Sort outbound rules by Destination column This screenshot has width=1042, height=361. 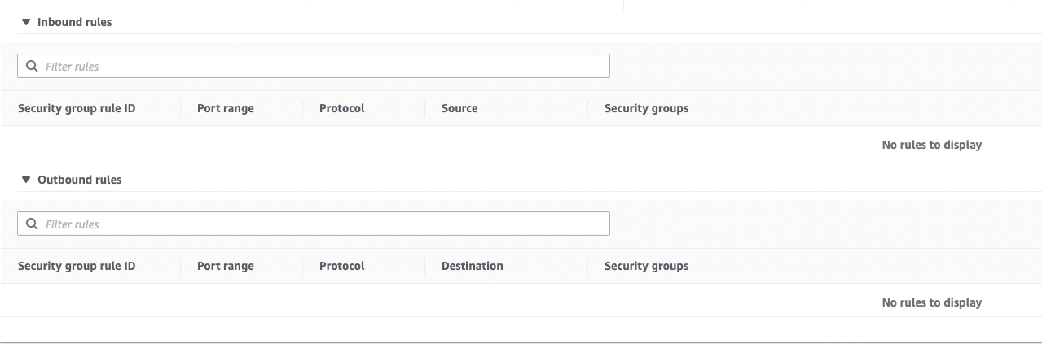[473, 266]
